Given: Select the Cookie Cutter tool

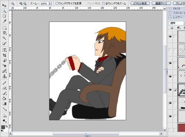Looking at the screenshot, I should tap(4, 60).
